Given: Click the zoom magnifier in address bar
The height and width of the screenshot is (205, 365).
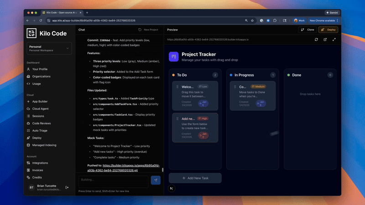Looking at the screenshot, I should (246, 20).
